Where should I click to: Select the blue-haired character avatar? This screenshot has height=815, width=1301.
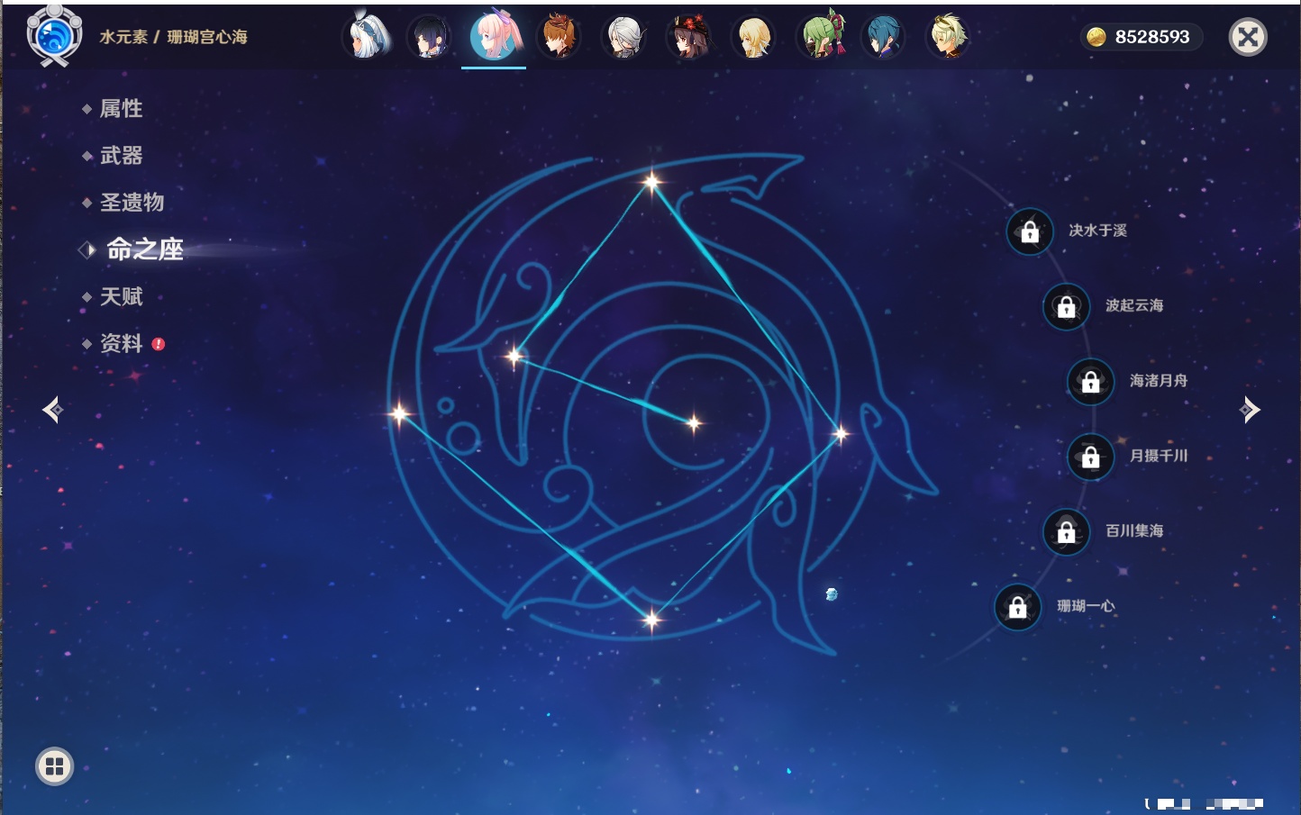(883, 37)
